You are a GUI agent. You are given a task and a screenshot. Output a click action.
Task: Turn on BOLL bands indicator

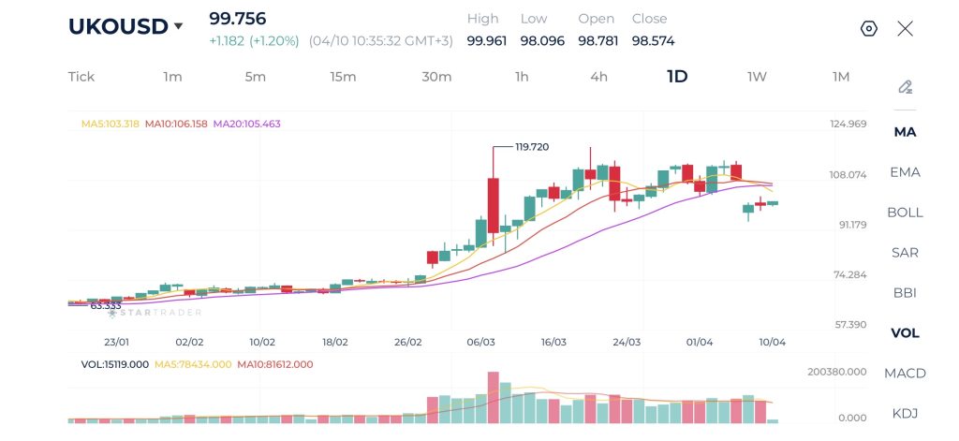click(905, 213)
